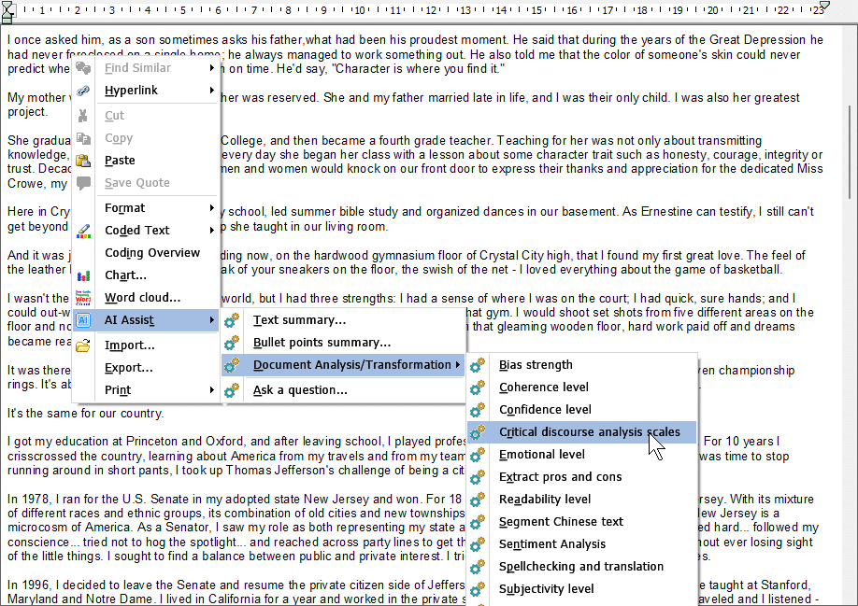Expand the Document Analysis/Transformation submenu arrow

coord(457,365)
